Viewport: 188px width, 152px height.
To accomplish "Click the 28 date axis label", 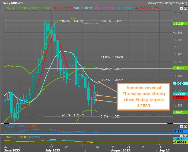I will (144, 147).
